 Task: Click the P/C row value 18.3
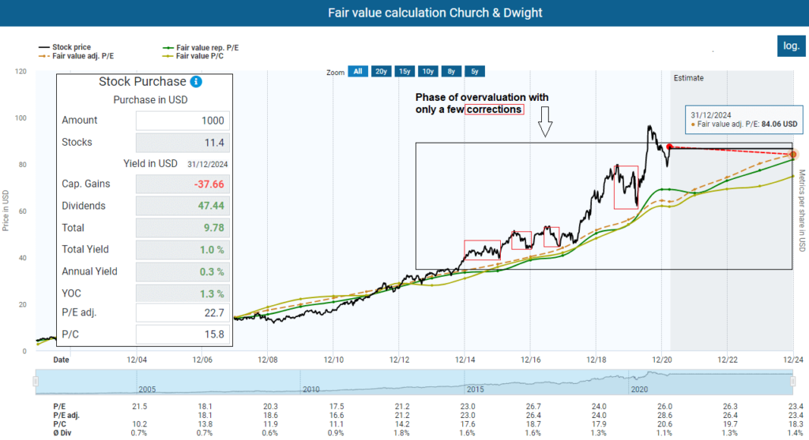[796, 424]
